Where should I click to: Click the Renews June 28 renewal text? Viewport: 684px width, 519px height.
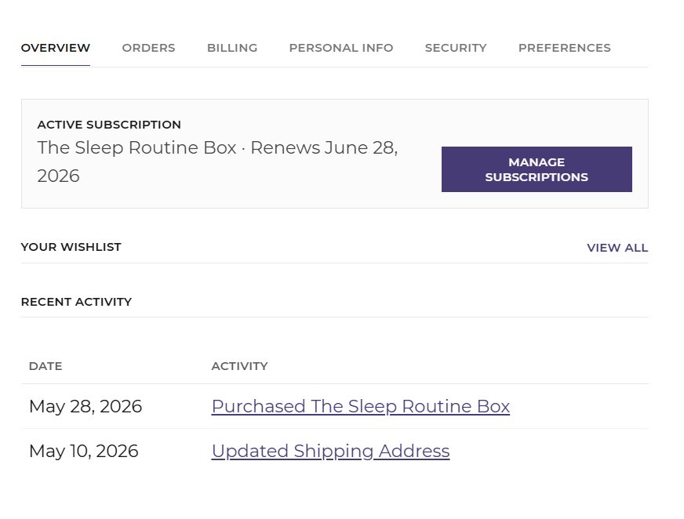tap(324, 148)
